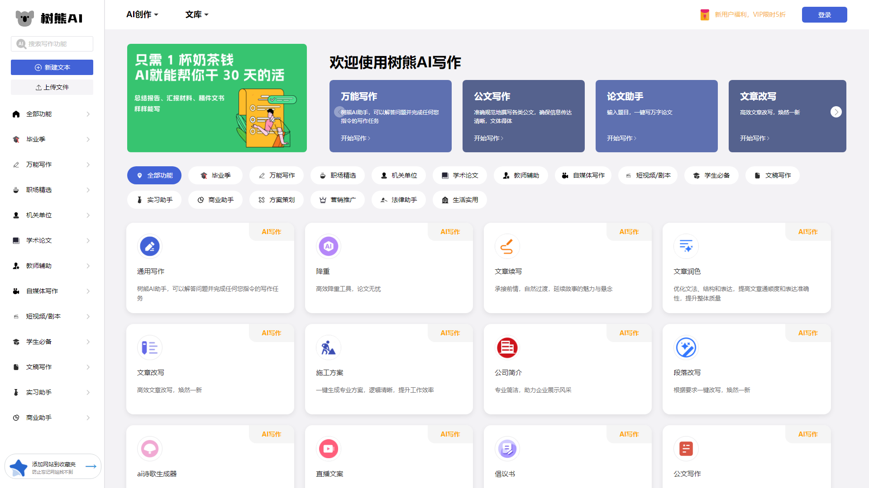Screen dimensions: 869x488
Task: Switch to the 法律助手 category tab
Action: tap(399, 200)
